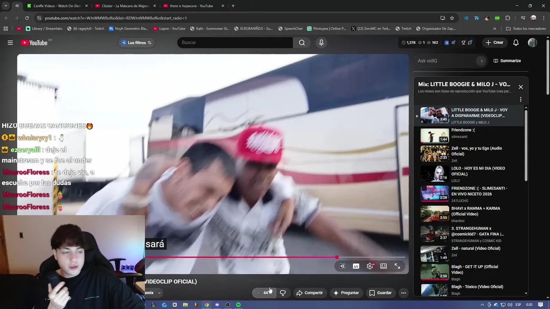Click the Preguntar button
Viewport: 550px width, 309px height.
(346, 293)
